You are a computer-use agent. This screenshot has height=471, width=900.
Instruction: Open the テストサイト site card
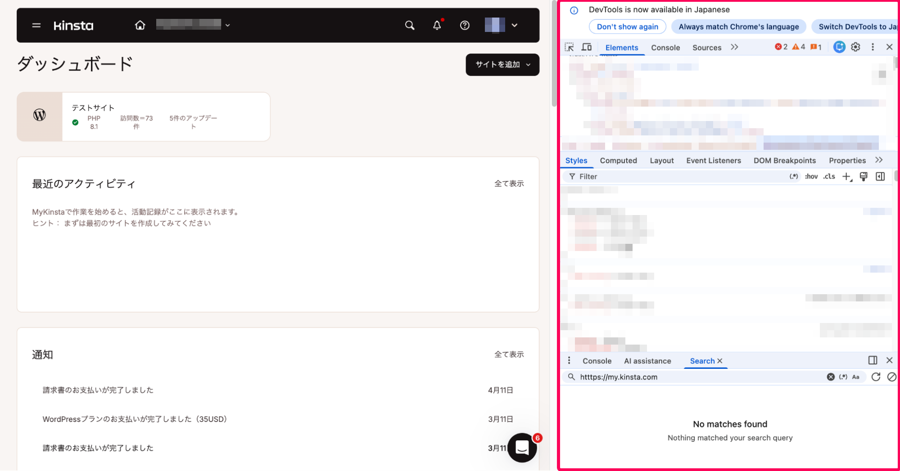click(x=144, y=117)
